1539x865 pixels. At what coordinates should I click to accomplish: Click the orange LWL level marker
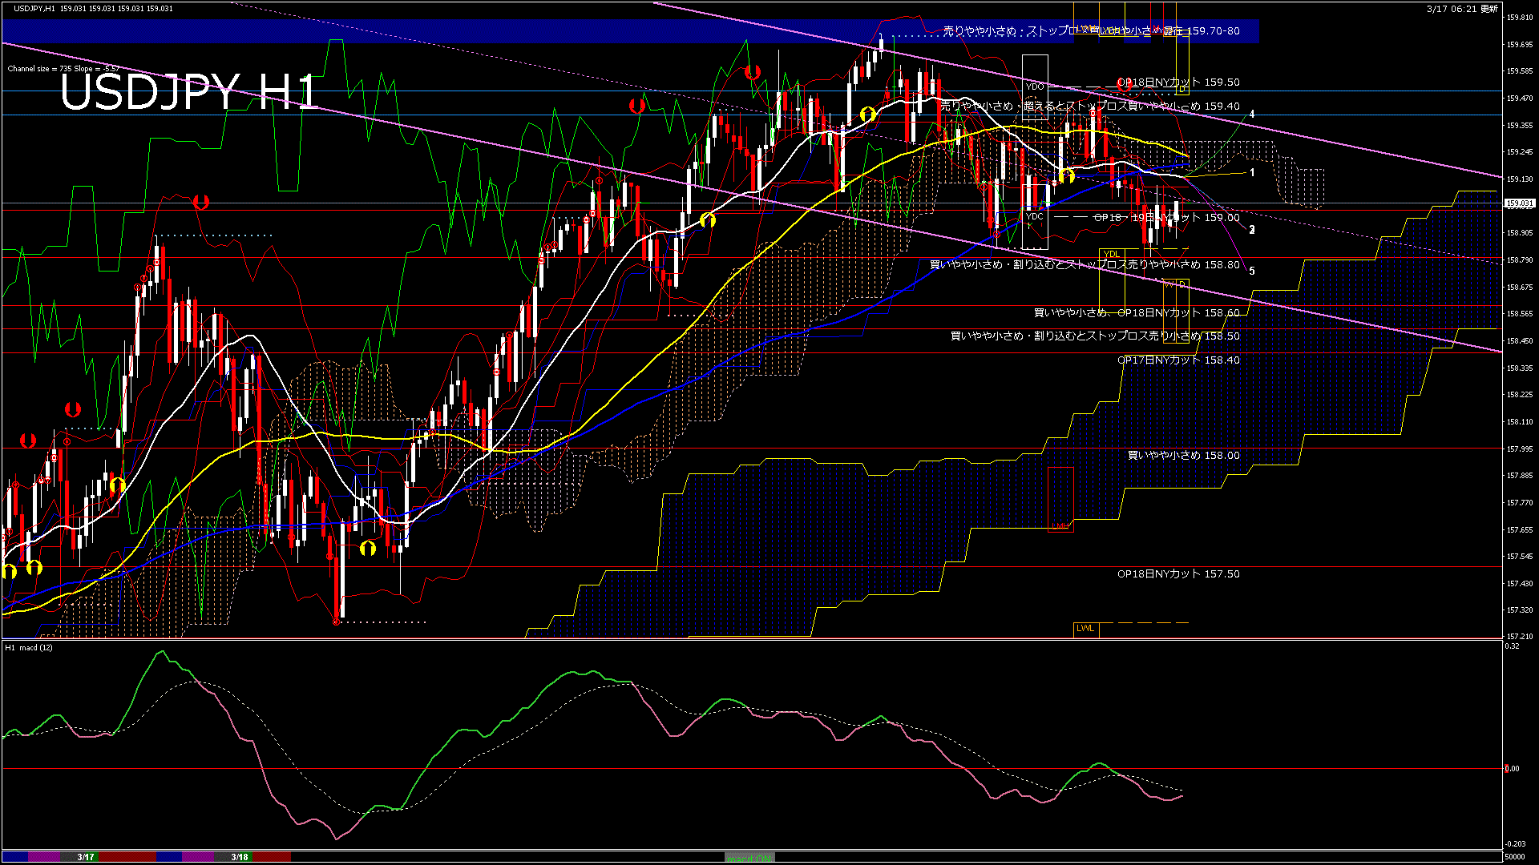1085,629
